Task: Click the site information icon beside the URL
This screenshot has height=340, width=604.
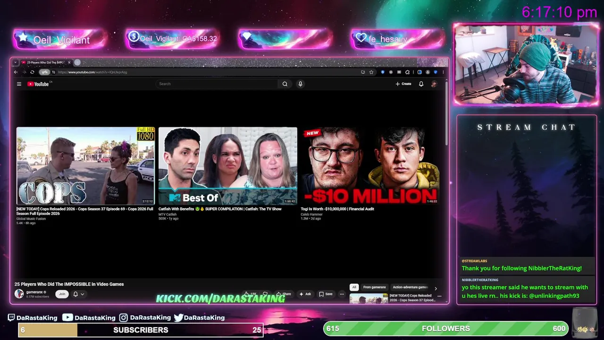Action: (x=54, y=72)
